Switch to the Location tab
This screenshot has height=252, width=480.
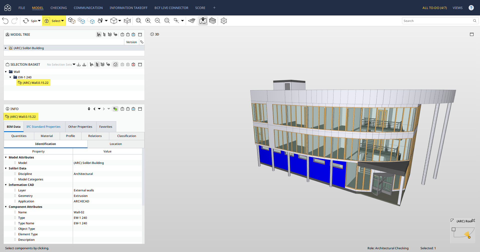pyautogui.click(x=116, y=144)
